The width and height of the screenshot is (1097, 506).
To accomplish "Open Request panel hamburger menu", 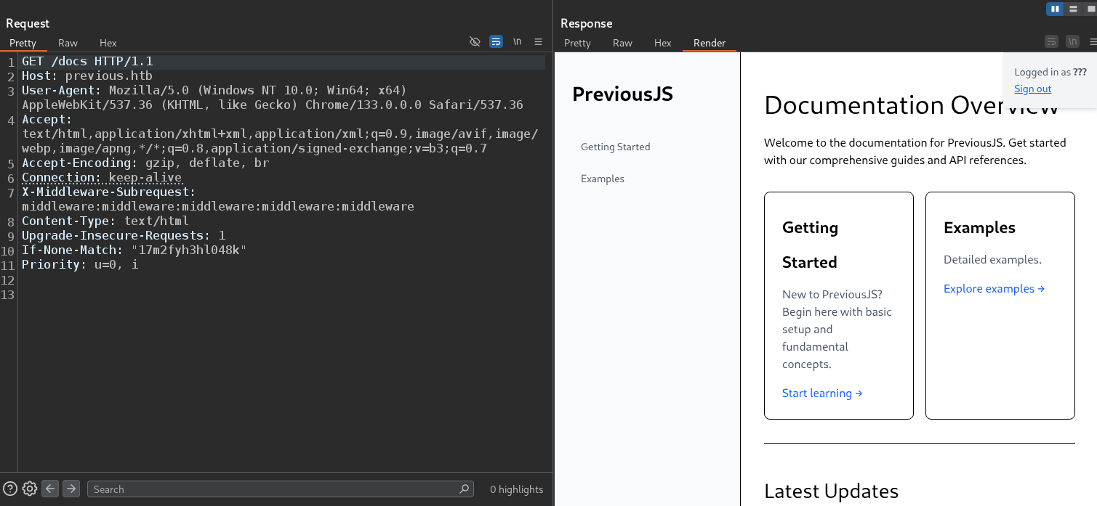I will 538,42.
